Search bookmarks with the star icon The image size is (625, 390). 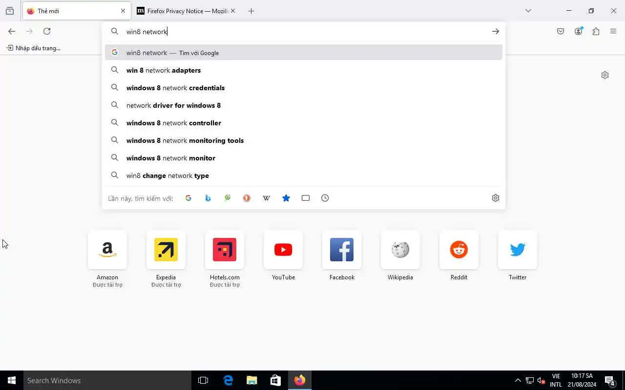[286, 198]
